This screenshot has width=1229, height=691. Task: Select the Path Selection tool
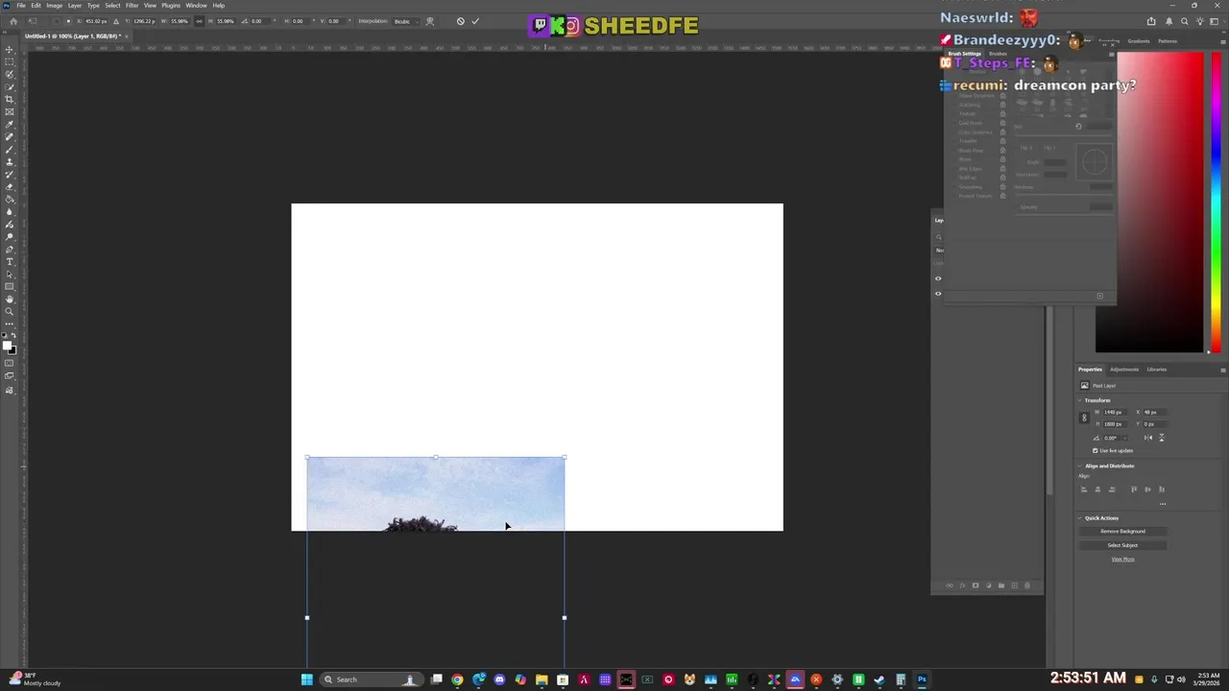[x=10, y=274]
